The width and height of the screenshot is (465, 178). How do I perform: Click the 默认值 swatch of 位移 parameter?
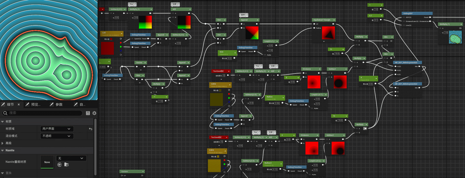click(x=111, y=39)
